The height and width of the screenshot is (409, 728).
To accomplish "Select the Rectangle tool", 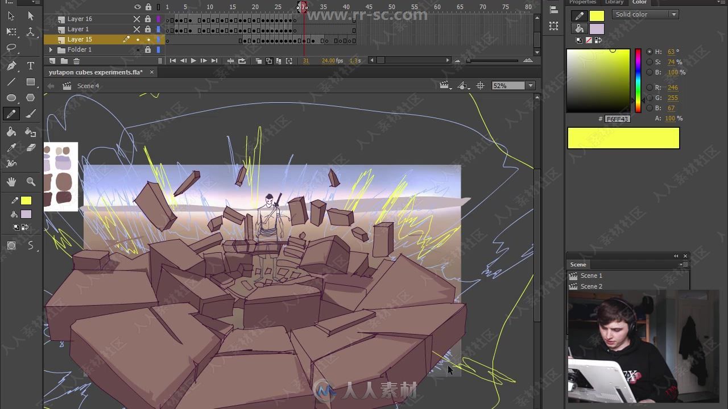I will [31, 82].
